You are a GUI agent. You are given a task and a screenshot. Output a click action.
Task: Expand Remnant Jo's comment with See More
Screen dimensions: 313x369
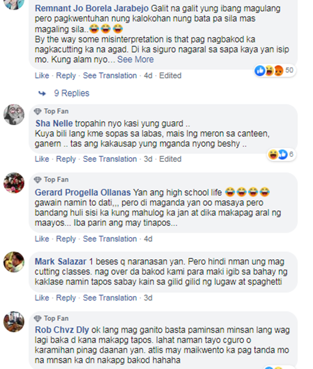pos(135,59)
